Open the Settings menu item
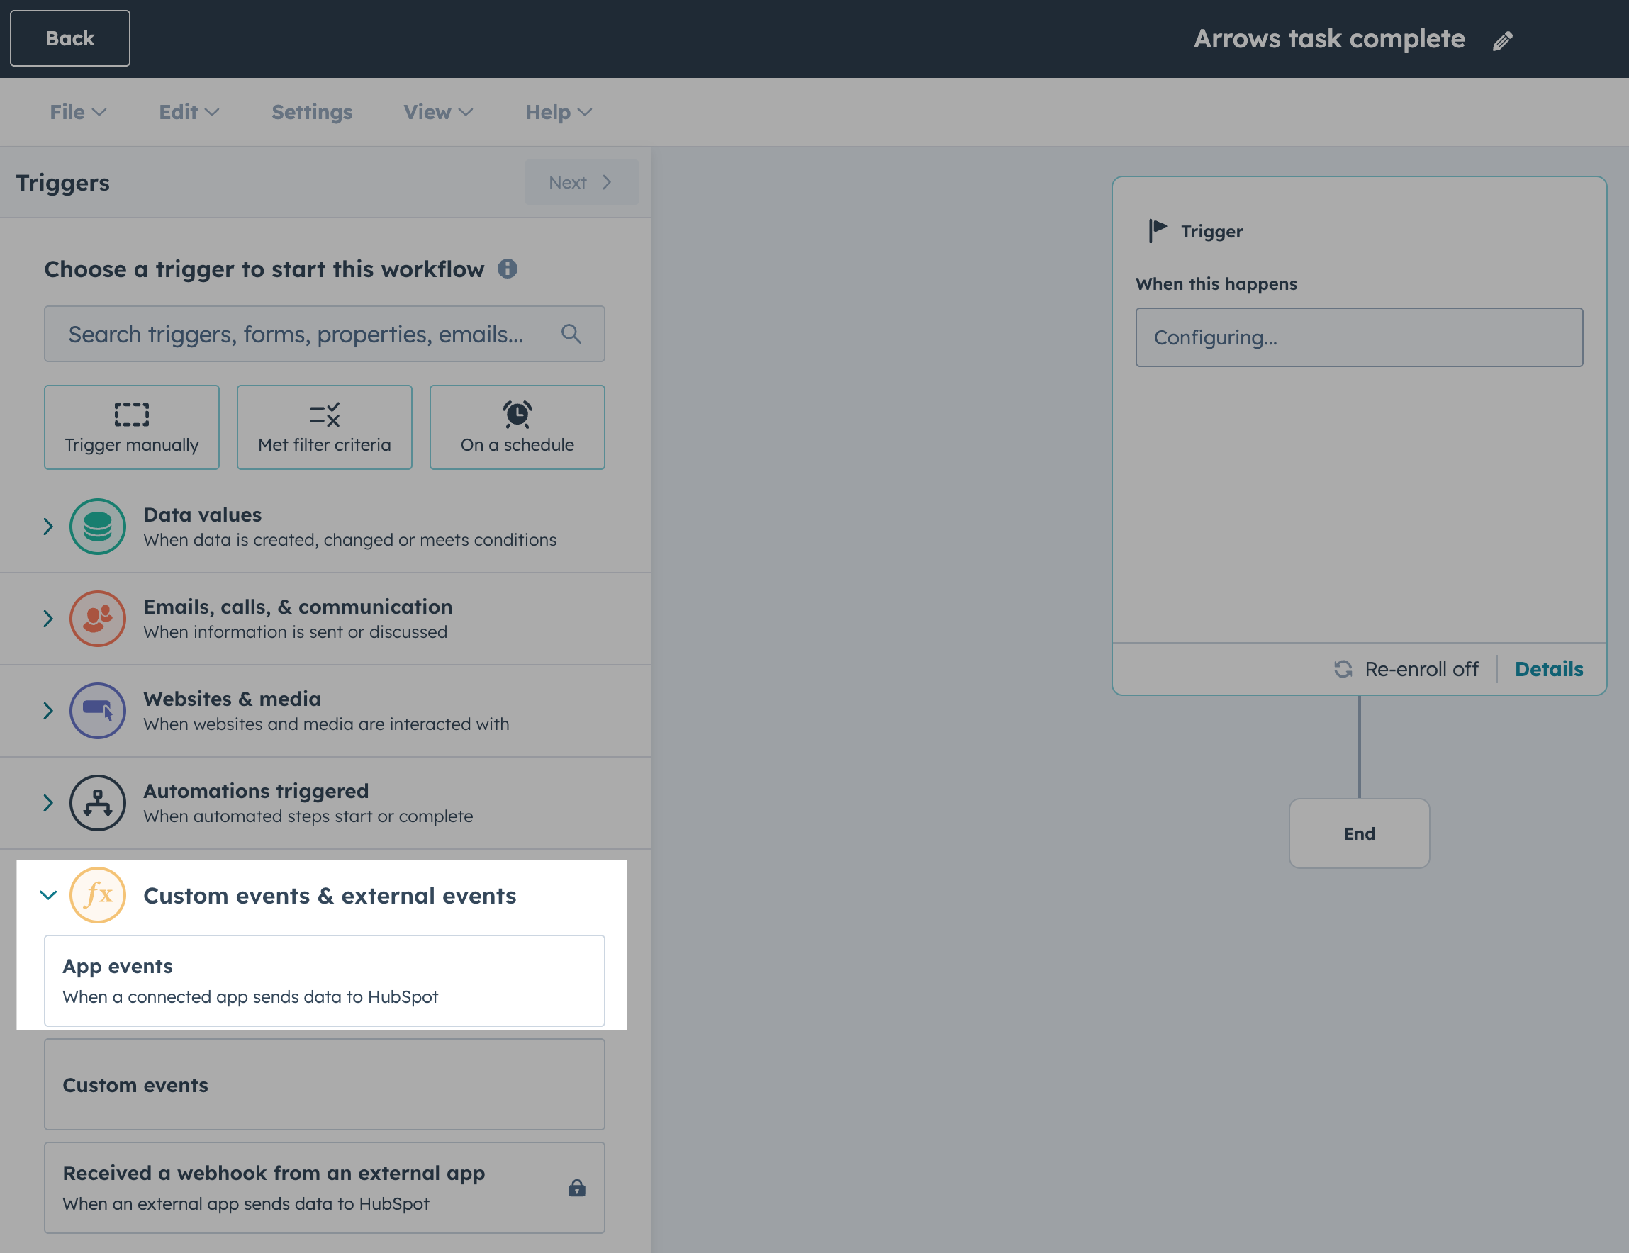Viewport: 1629px width, 1253px height. pos(312,112)
